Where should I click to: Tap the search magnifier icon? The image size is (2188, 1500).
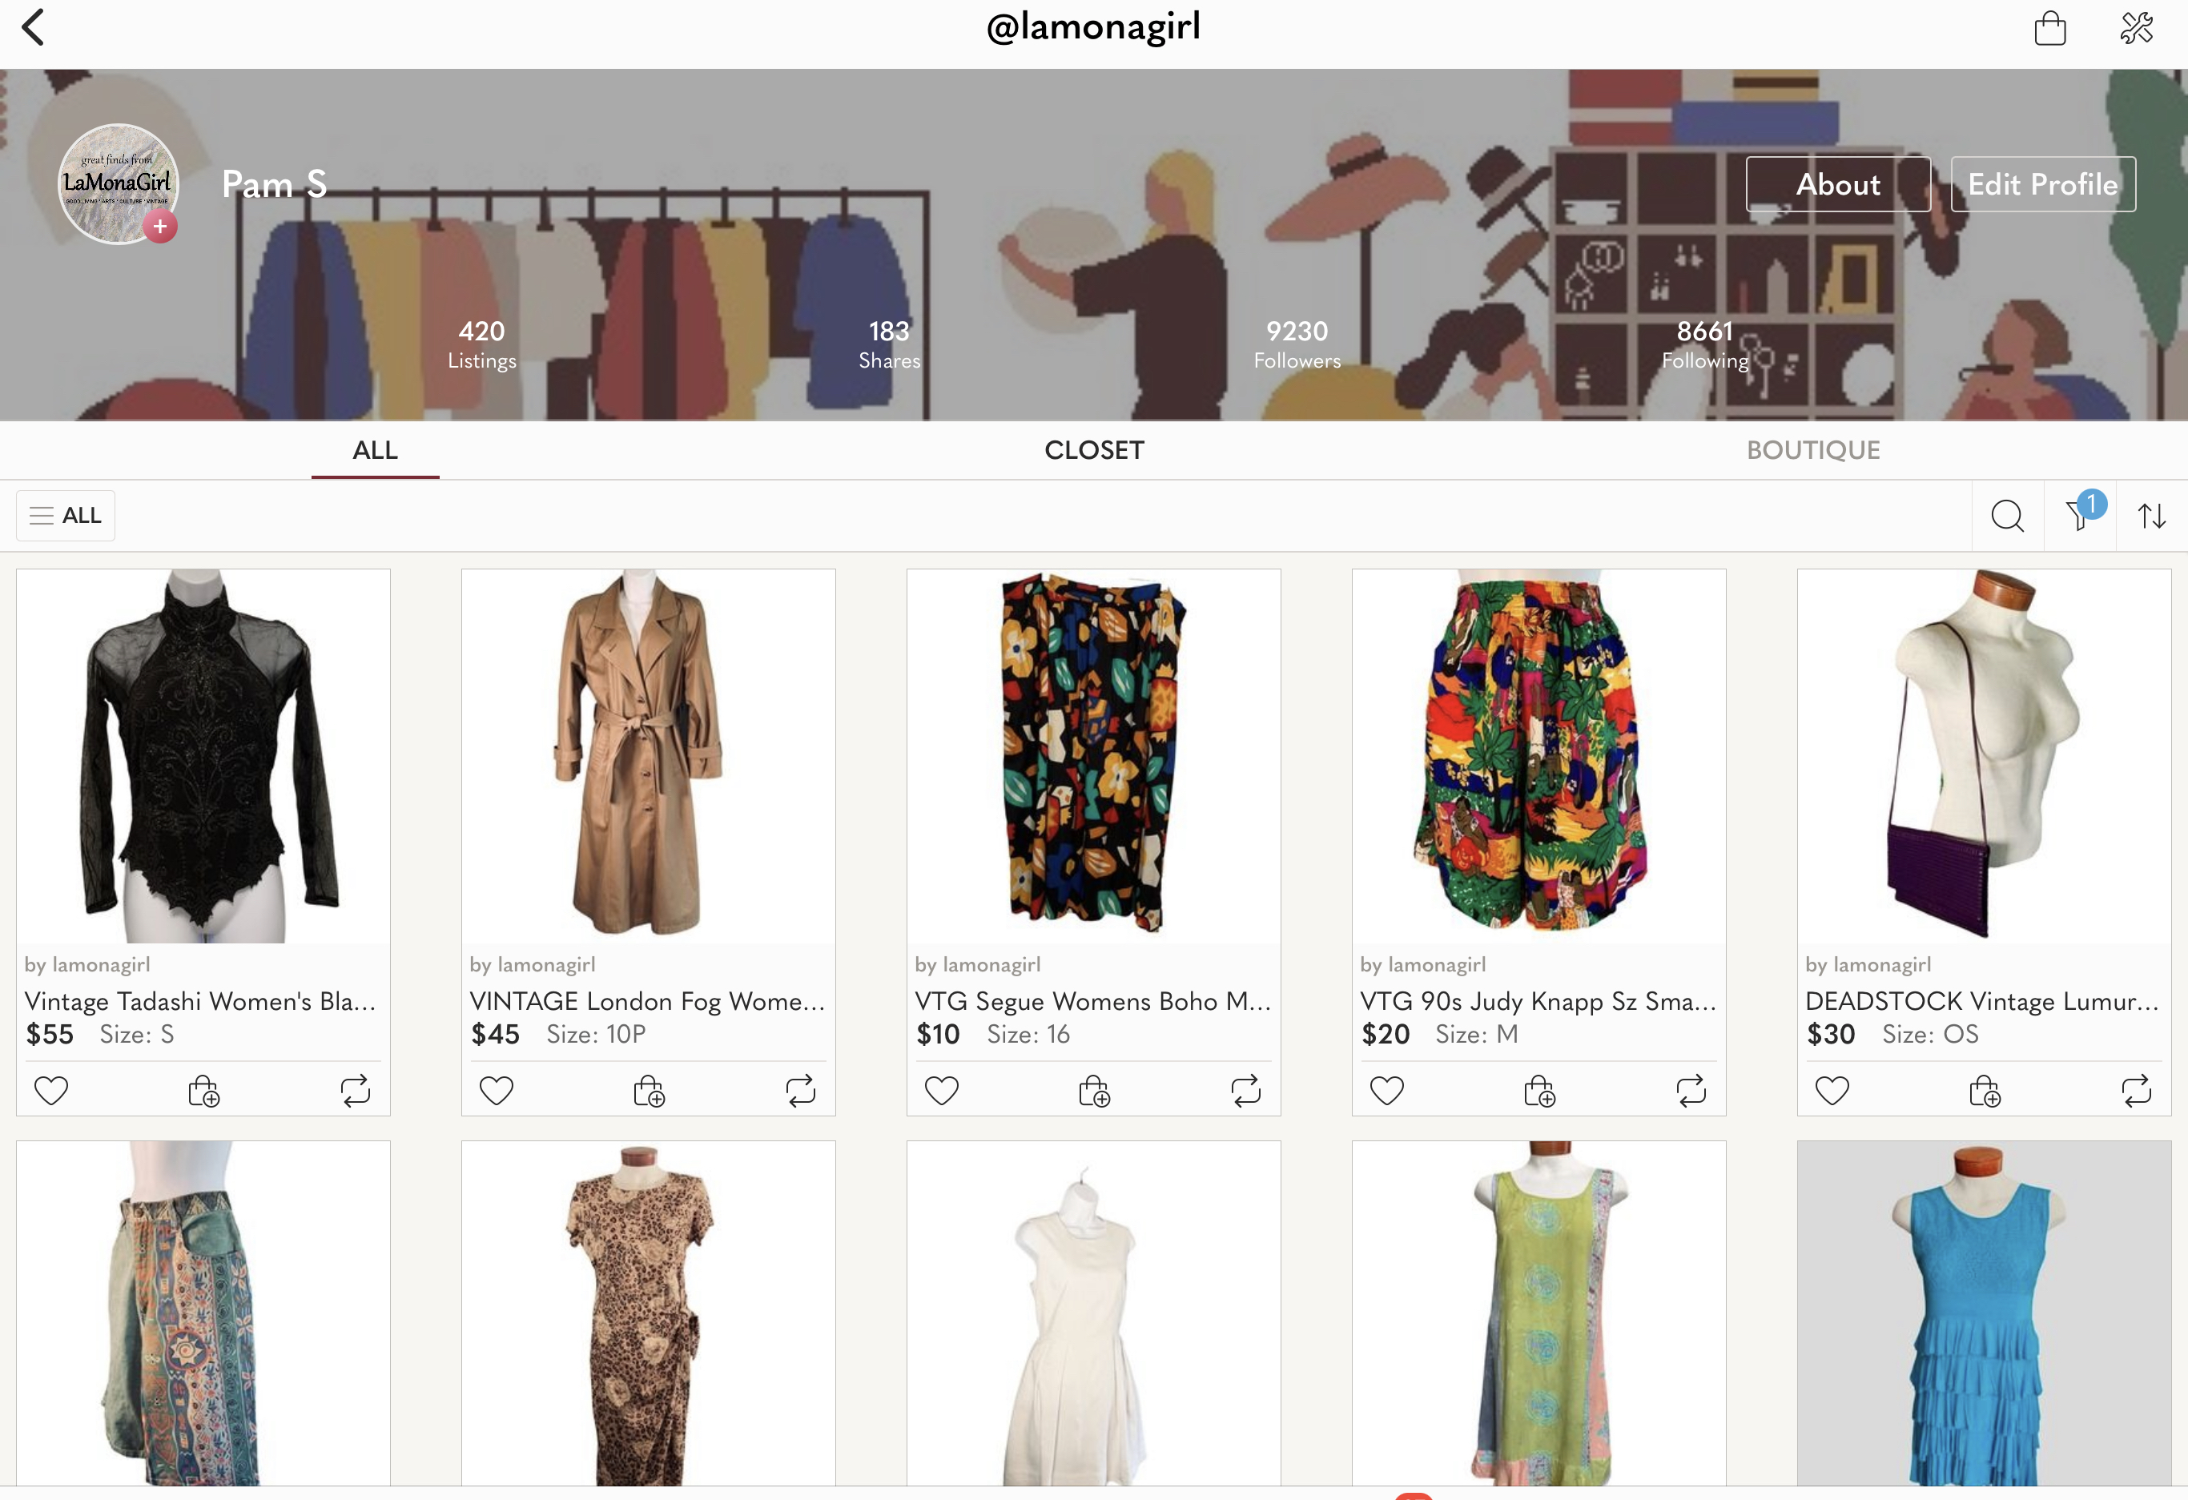[2007, 516]
